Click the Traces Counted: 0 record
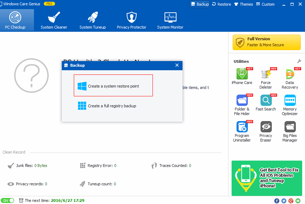The width and height of the screenshot is (305, 204). (x=171, y=166)
